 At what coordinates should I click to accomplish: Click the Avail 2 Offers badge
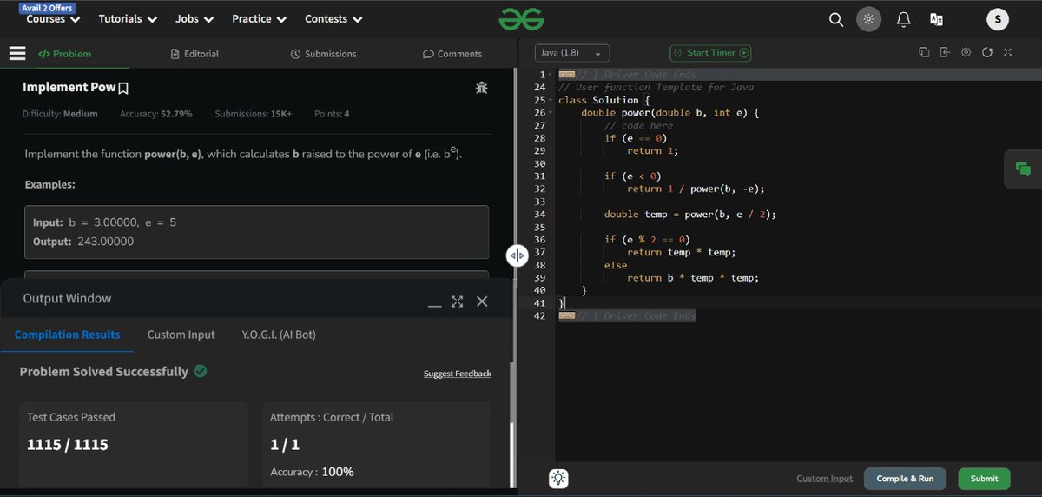pyautogui.click(x=47, y=7)
